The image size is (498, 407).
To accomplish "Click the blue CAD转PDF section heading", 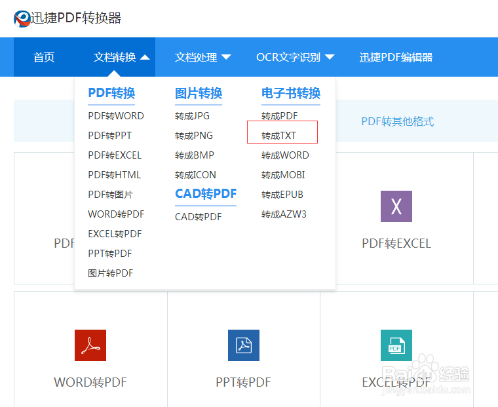I will coord(206,194).
